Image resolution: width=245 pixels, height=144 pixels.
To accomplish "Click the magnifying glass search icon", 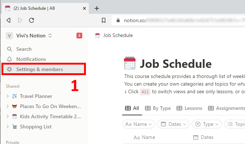I will tap(9, 49).
